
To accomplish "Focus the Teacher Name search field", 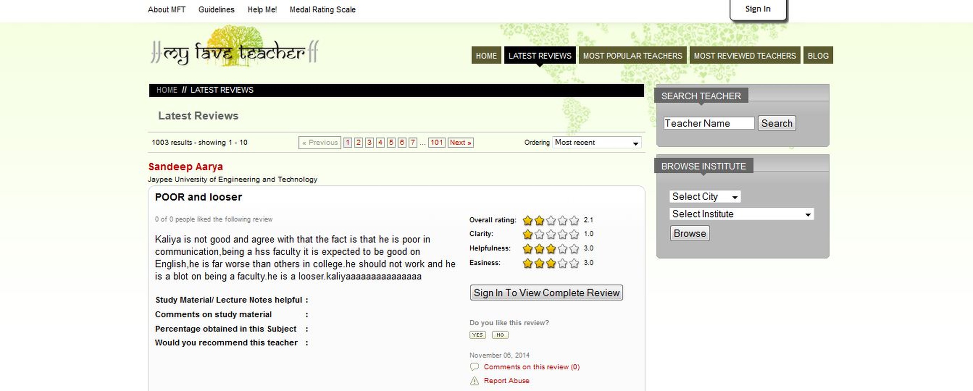I will point(709,123).
